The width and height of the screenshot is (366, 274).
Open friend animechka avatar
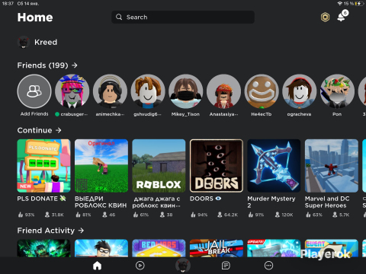(x=110, y=91)
